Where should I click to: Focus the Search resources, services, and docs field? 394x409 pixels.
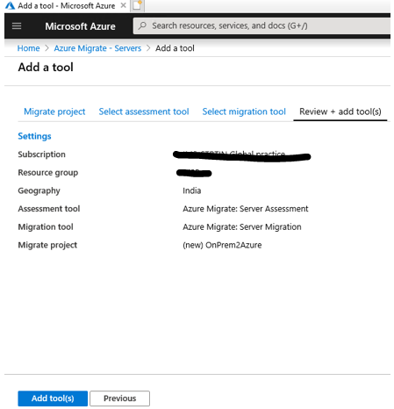point(261,25)
